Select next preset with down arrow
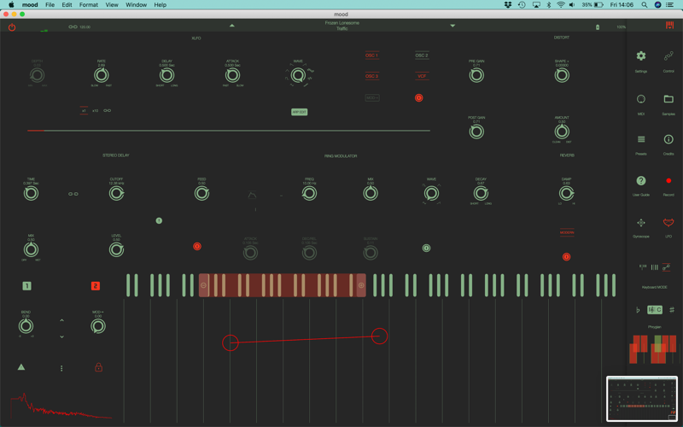Viewport: 683px width, 427px height. click(452, 26)
